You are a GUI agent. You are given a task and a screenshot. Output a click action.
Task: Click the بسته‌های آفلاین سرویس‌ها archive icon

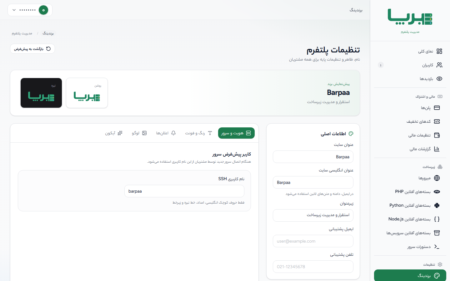[x=437, y=233]
